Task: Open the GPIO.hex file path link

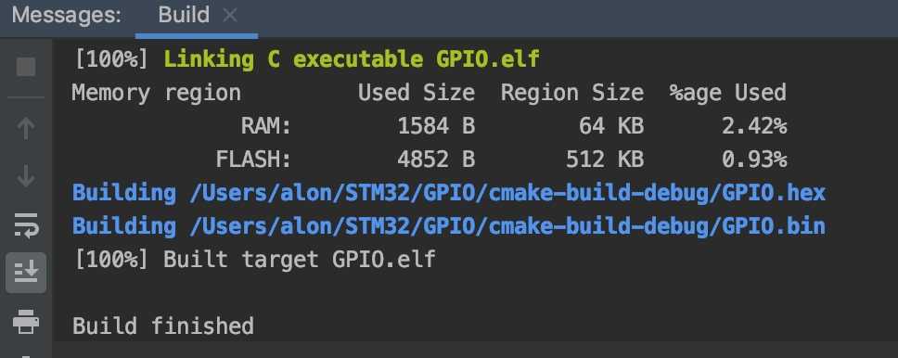Action: pos(507,193)
